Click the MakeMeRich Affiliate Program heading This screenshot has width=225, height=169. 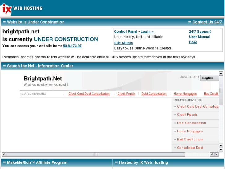coord(37,162)
